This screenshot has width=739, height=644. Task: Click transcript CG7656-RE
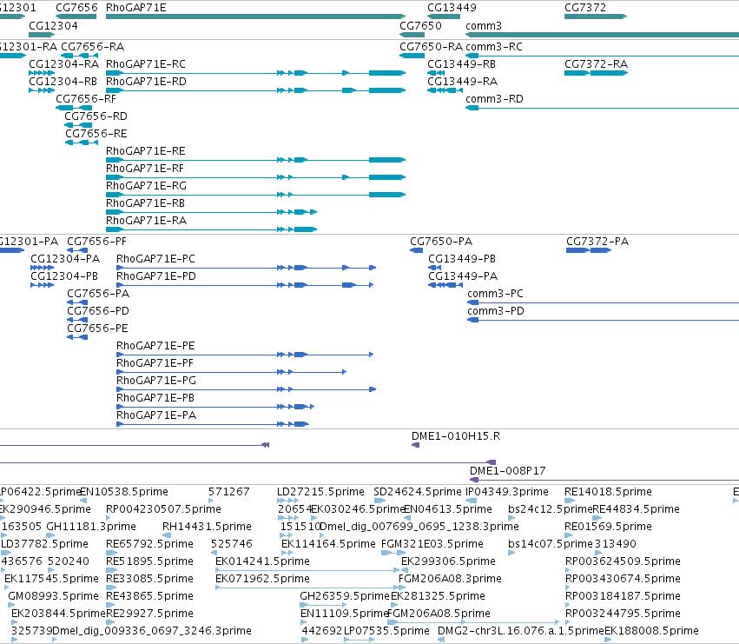click(x=82, y=143)
